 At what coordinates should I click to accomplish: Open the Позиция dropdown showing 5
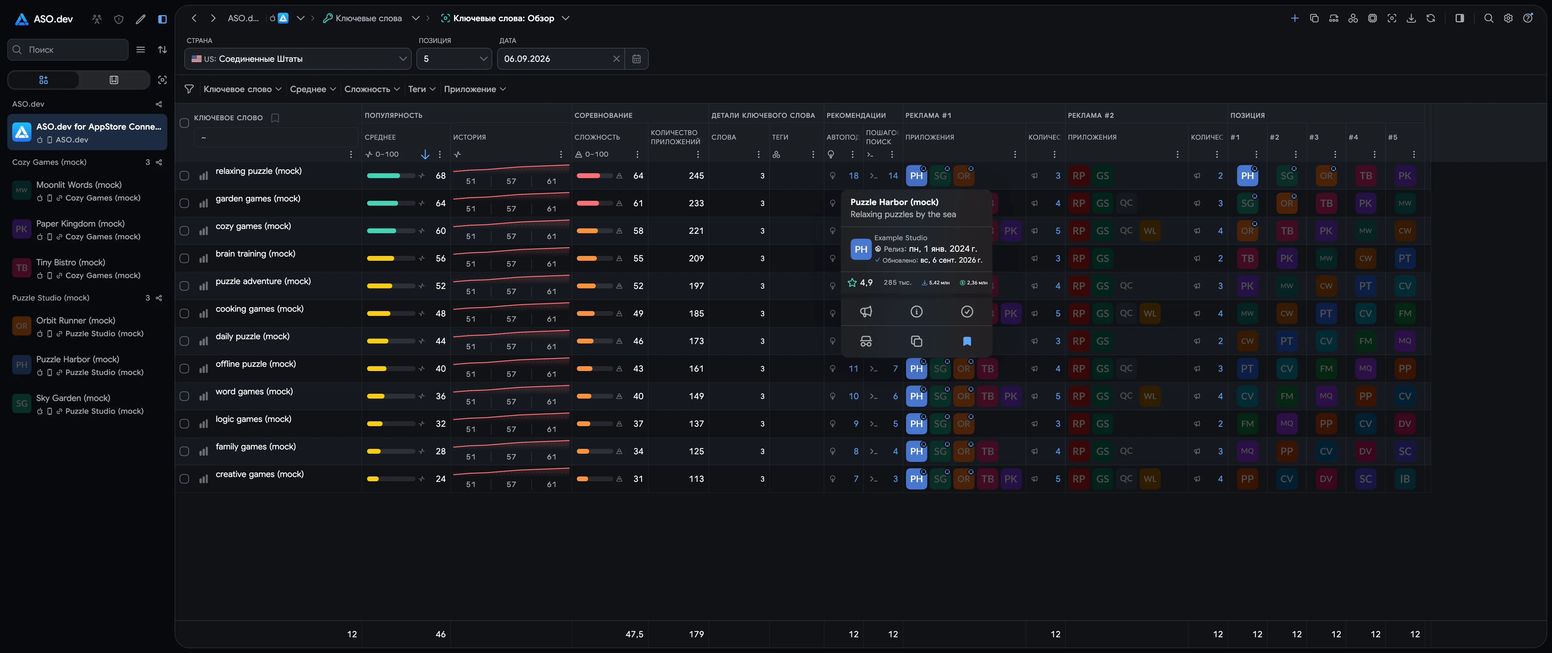pyautogui.click(x=454, y=59)
